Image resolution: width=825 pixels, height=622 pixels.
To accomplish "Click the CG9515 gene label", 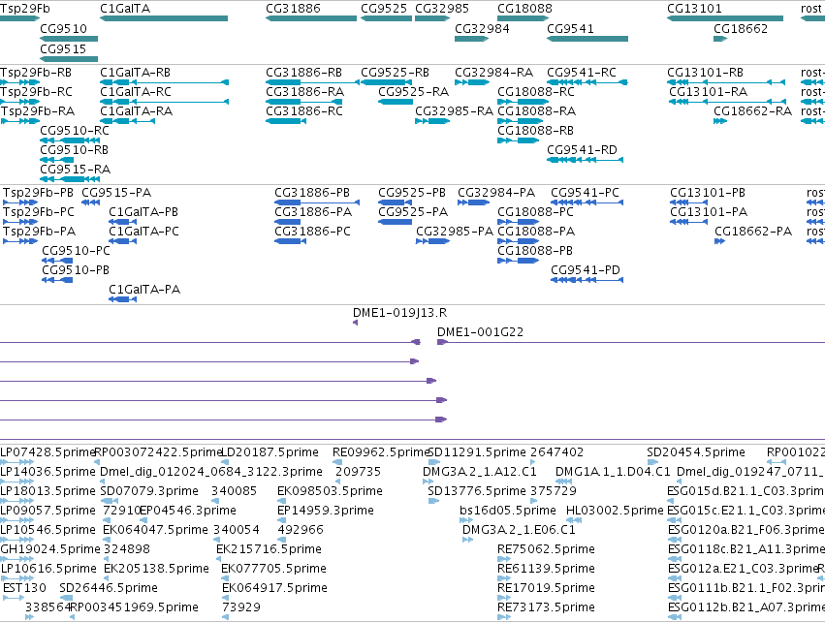I will pos(63,48).
